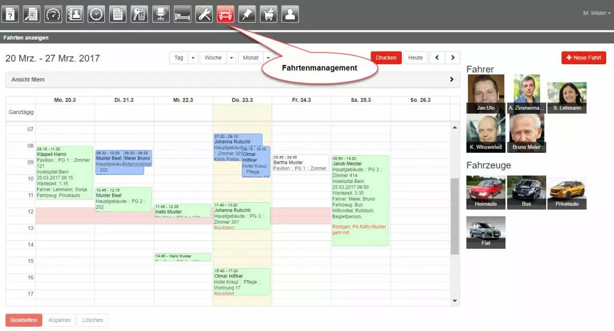
Task: Open the bed icon module
Action: pos(182,14)
